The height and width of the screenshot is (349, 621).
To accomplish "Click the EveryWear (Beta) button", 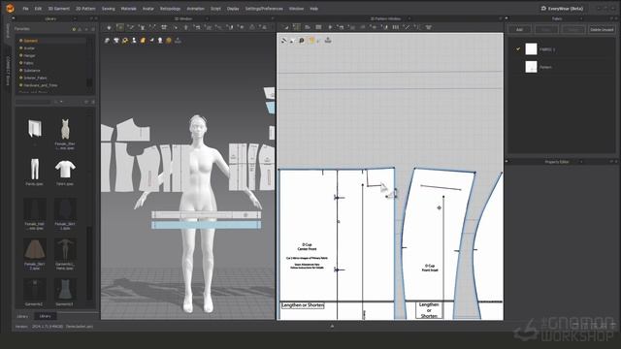I will pos(562,9).
